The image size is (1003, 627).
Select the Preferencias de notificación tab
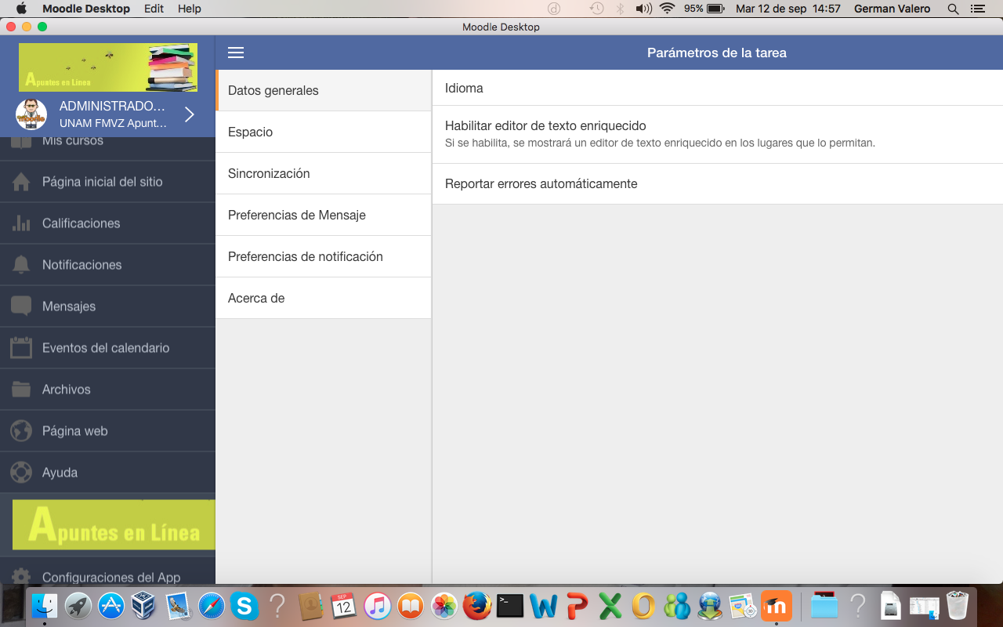coord(324,256)
